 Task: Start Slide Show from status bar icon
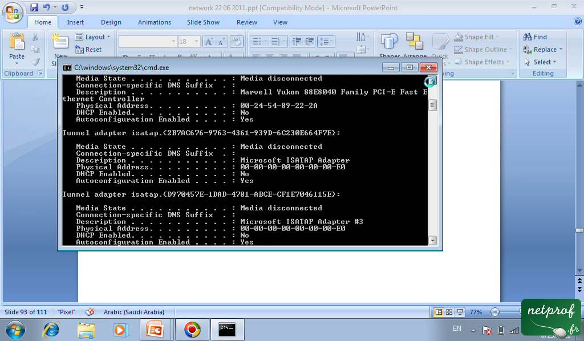pyautogui.click(x=460, y=312)
